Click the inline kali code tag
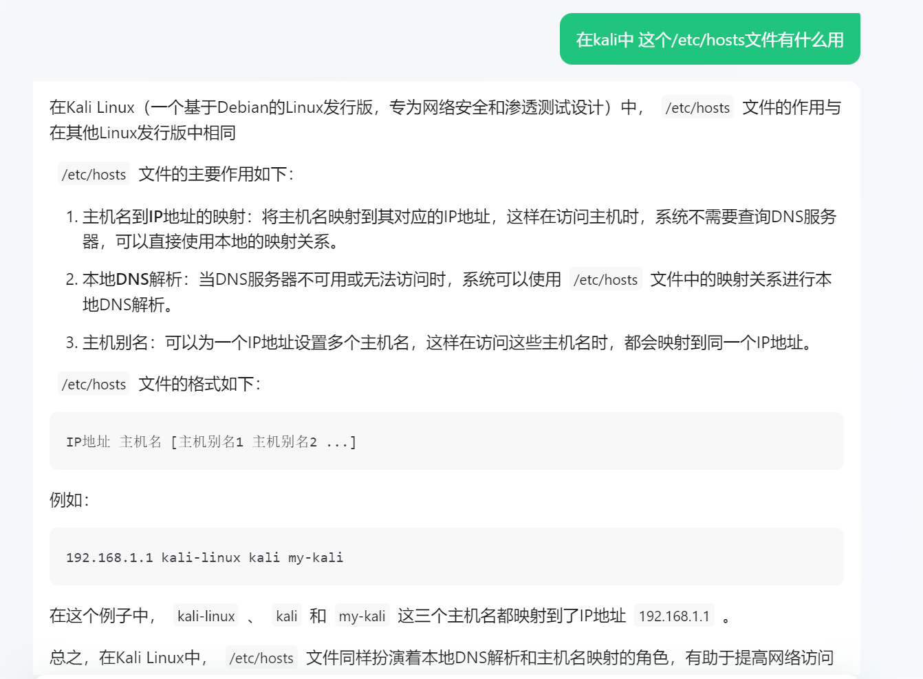The image size is (923, 679). point(286,616)
